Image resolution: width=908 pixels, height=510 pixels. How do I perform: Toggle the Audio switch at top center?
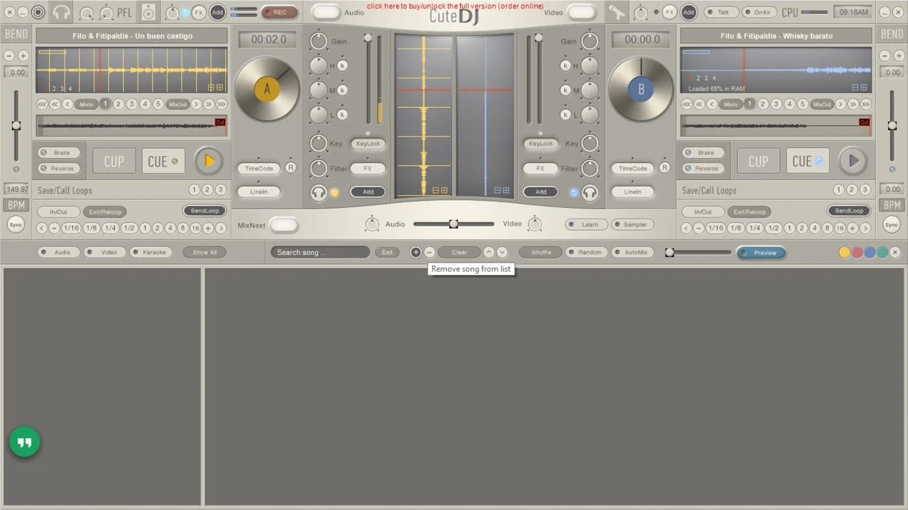click(x=326, y=12)
